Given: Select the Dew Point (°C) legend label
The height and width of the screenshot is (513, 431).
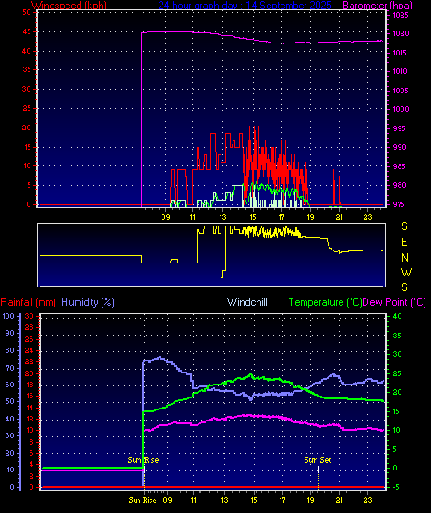Looking at the screenshot, I should click(x=394, y=302).
